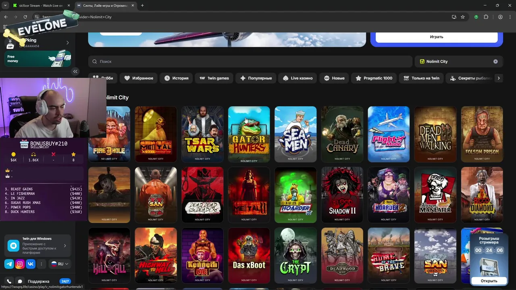Click the Поиск search field
Image resolution: width=516 pixels, height=290 pixels.
[250, 62]
